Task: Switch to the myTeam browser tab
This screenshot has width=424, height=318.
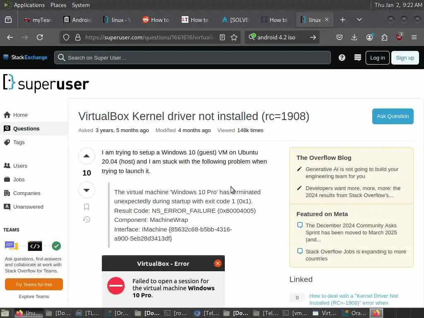Action: pyautogui.click(x=38, y=20)
